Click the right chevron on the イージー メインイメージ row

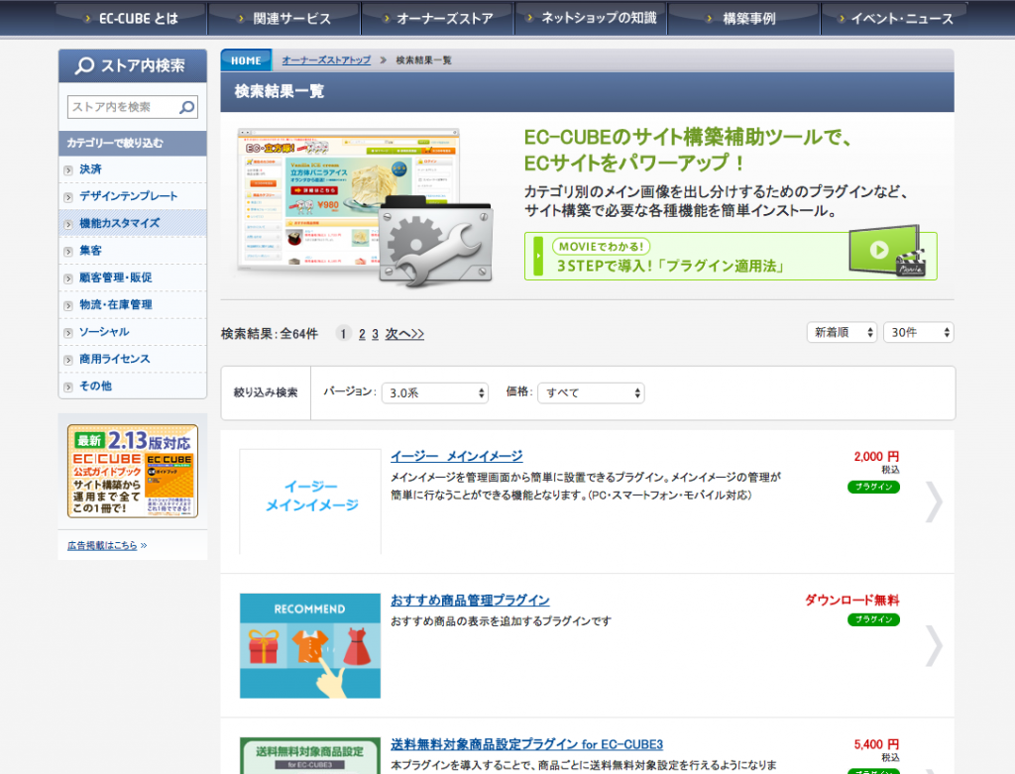point(934,501)
